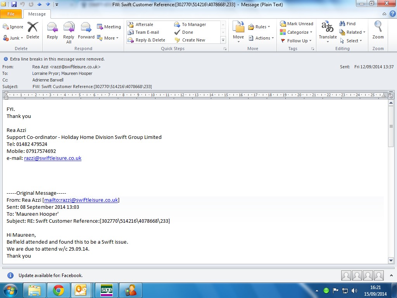Click the volume speaker tray icon
The width and height of the screenshot is (397, 298).
(354, 291)
